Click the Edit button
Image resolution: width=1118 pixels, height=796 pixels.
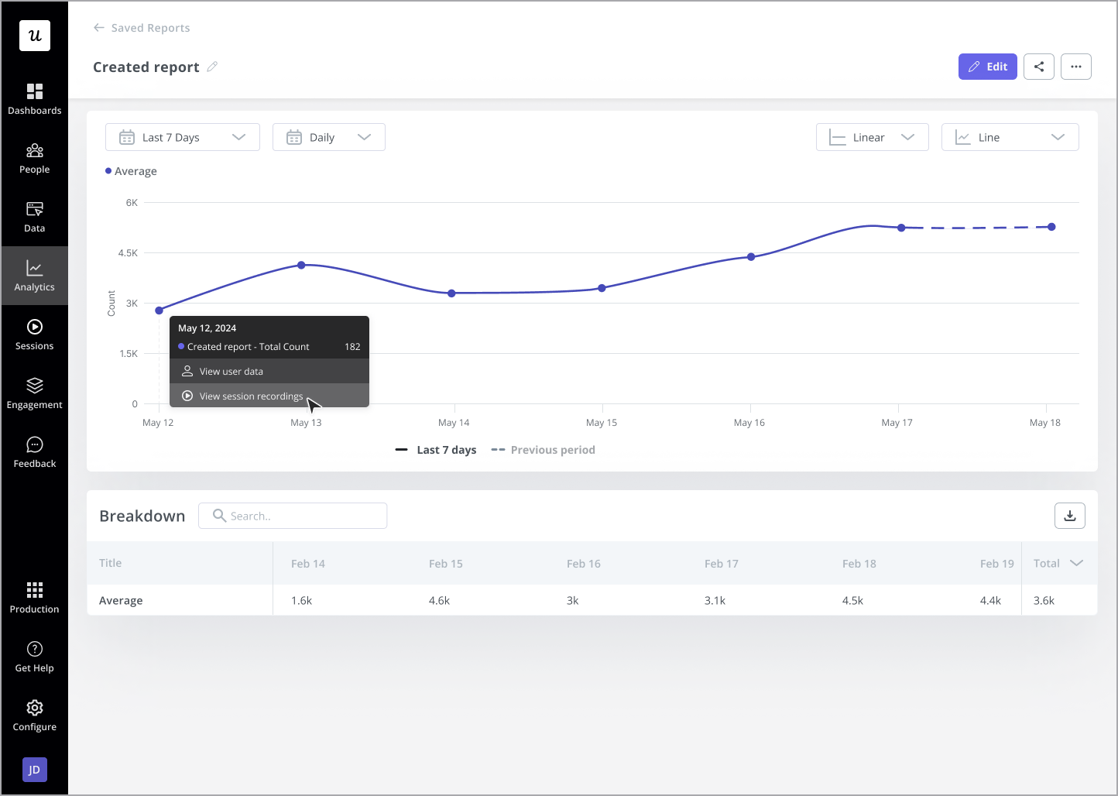987,67
